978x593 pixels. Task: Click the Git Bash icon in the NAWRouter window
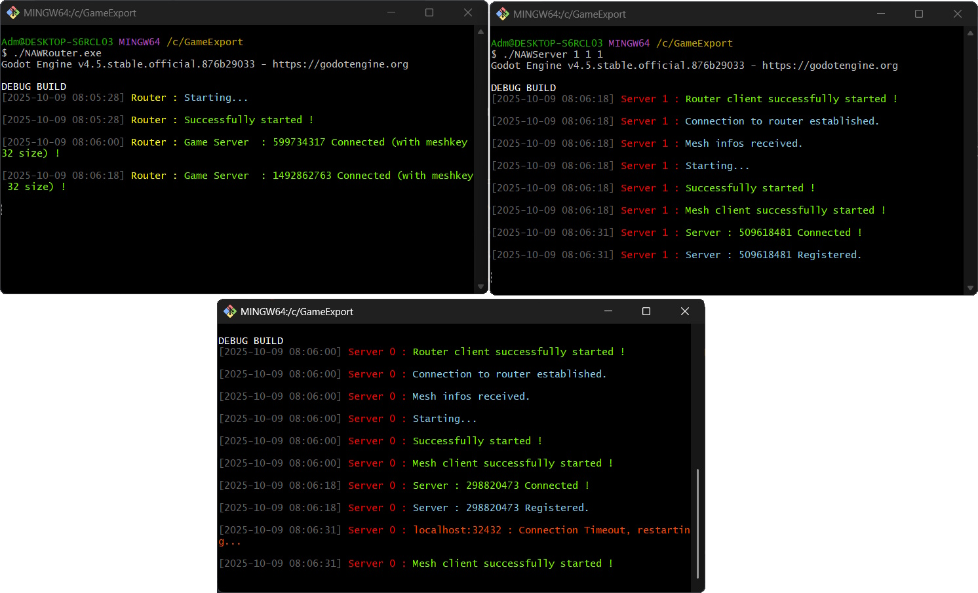pyautogui.click(x=13, y=13)
